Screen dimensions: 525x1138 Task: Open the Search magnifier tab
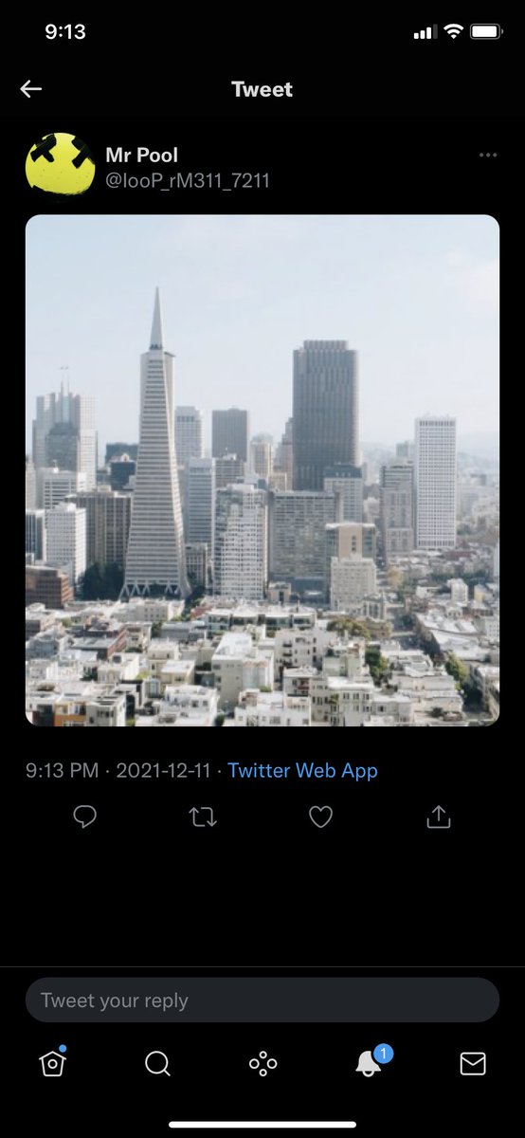click(x=157, y=1064)
